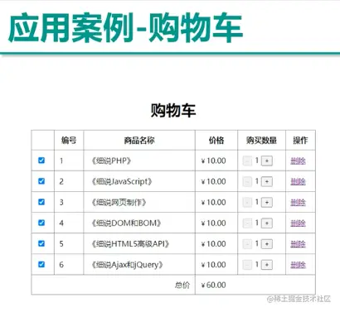Screen dimensions: 340x312
Task: Increase quantity of 《细说PHP》 with plus button
Action: pos(267,161)
